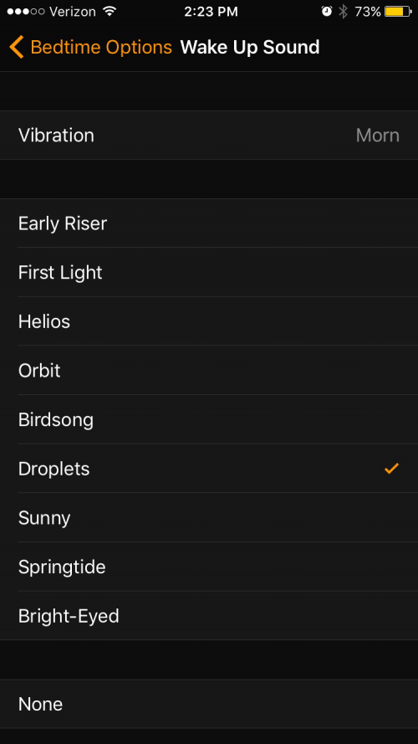Pick the Birdsong sound
This screenshot has height=744, width=418.
(x=209, y=419)
